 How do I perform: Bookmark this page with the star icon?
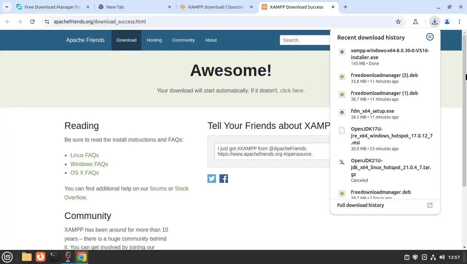coord(398,22)
